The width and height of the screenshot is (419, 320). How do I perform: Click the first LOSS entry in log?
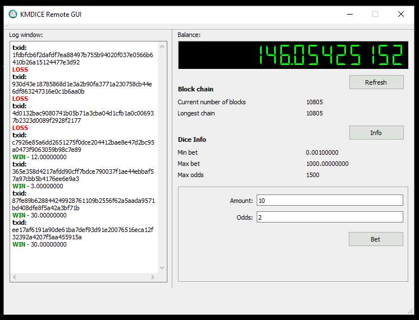[20, 69]
